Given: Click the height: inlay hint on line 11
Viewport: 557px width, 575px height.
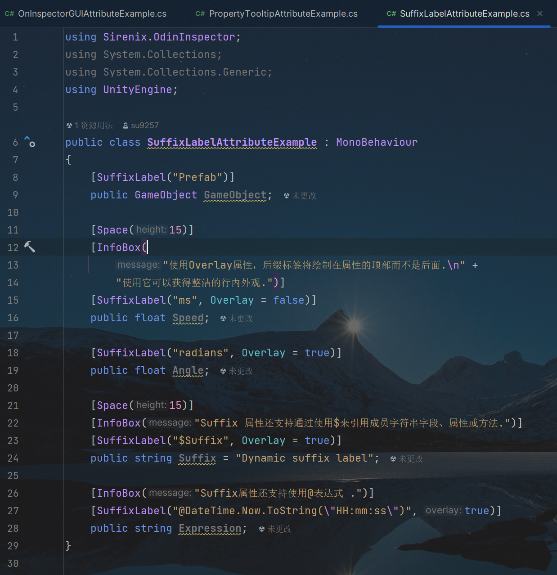Looking at the screenshot, I should 152,230.
